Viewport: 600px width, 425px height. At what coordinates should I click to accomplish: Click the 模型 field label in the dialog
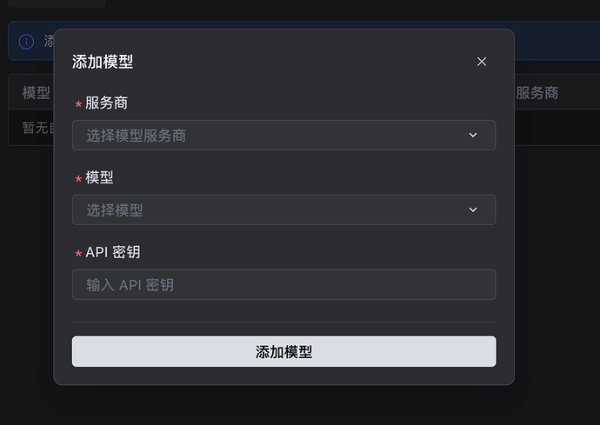point(99,177)
